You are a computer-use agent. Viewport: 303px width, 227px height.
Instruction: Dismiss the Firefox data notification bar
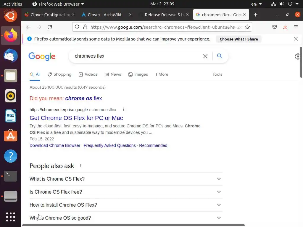coord(296,39)
